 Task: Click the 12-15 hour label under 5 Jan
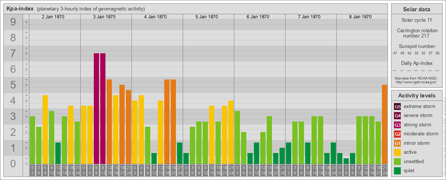point(212,170)
